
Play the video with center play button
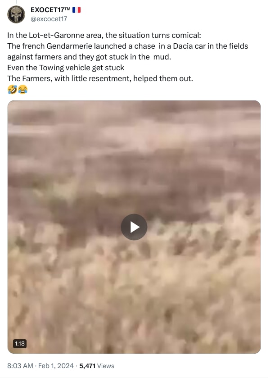134,227
